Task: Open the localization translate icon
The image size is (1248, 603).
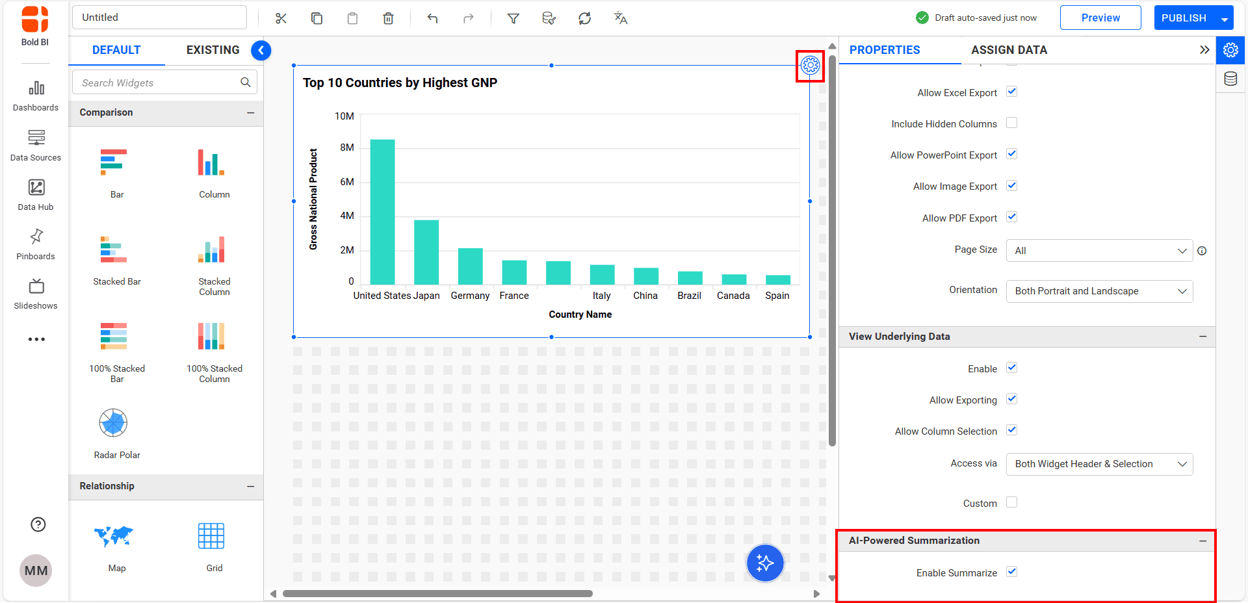Action: pos(620,18)
